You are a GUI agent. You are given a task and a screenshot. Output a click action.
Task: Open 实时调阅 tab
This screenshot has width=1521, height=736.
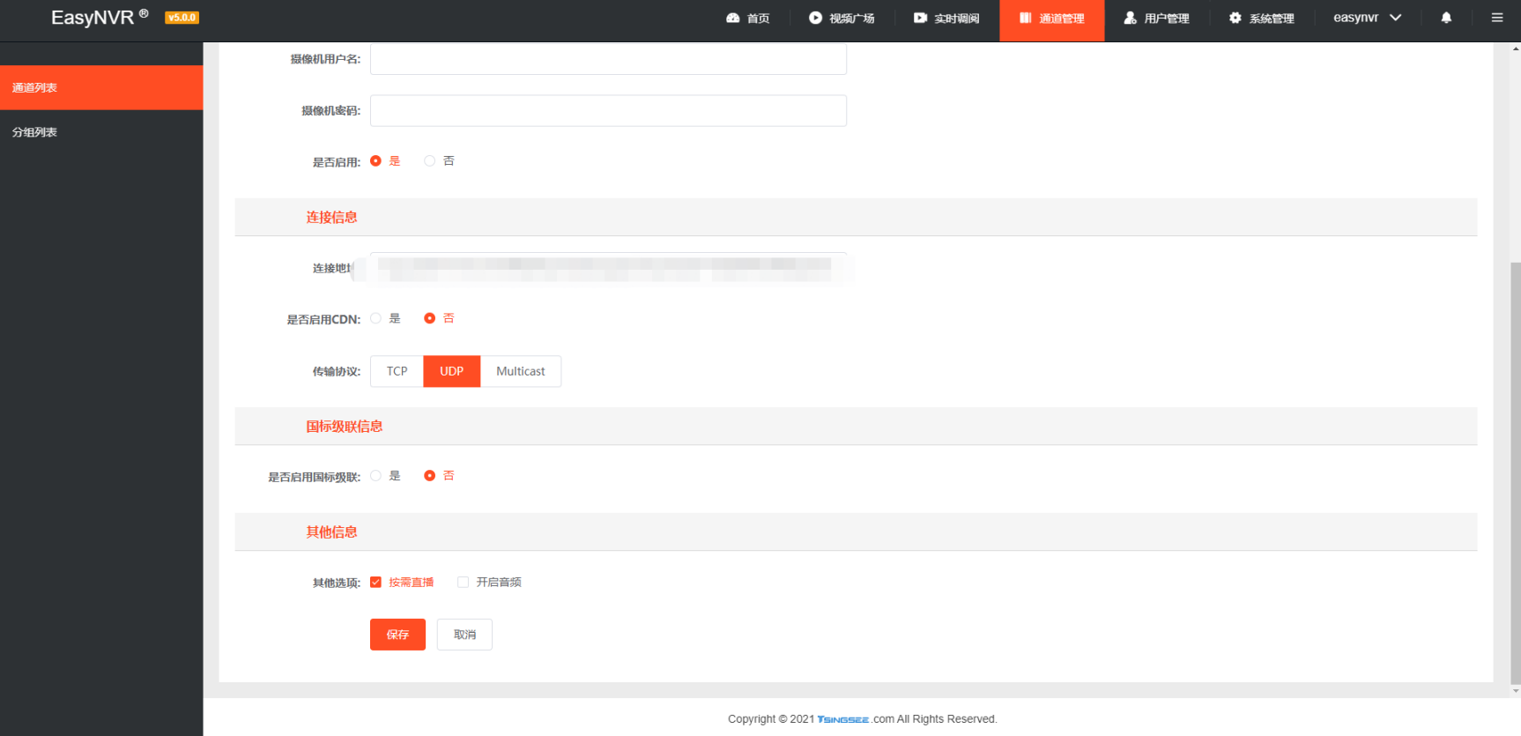click(946, 19)
